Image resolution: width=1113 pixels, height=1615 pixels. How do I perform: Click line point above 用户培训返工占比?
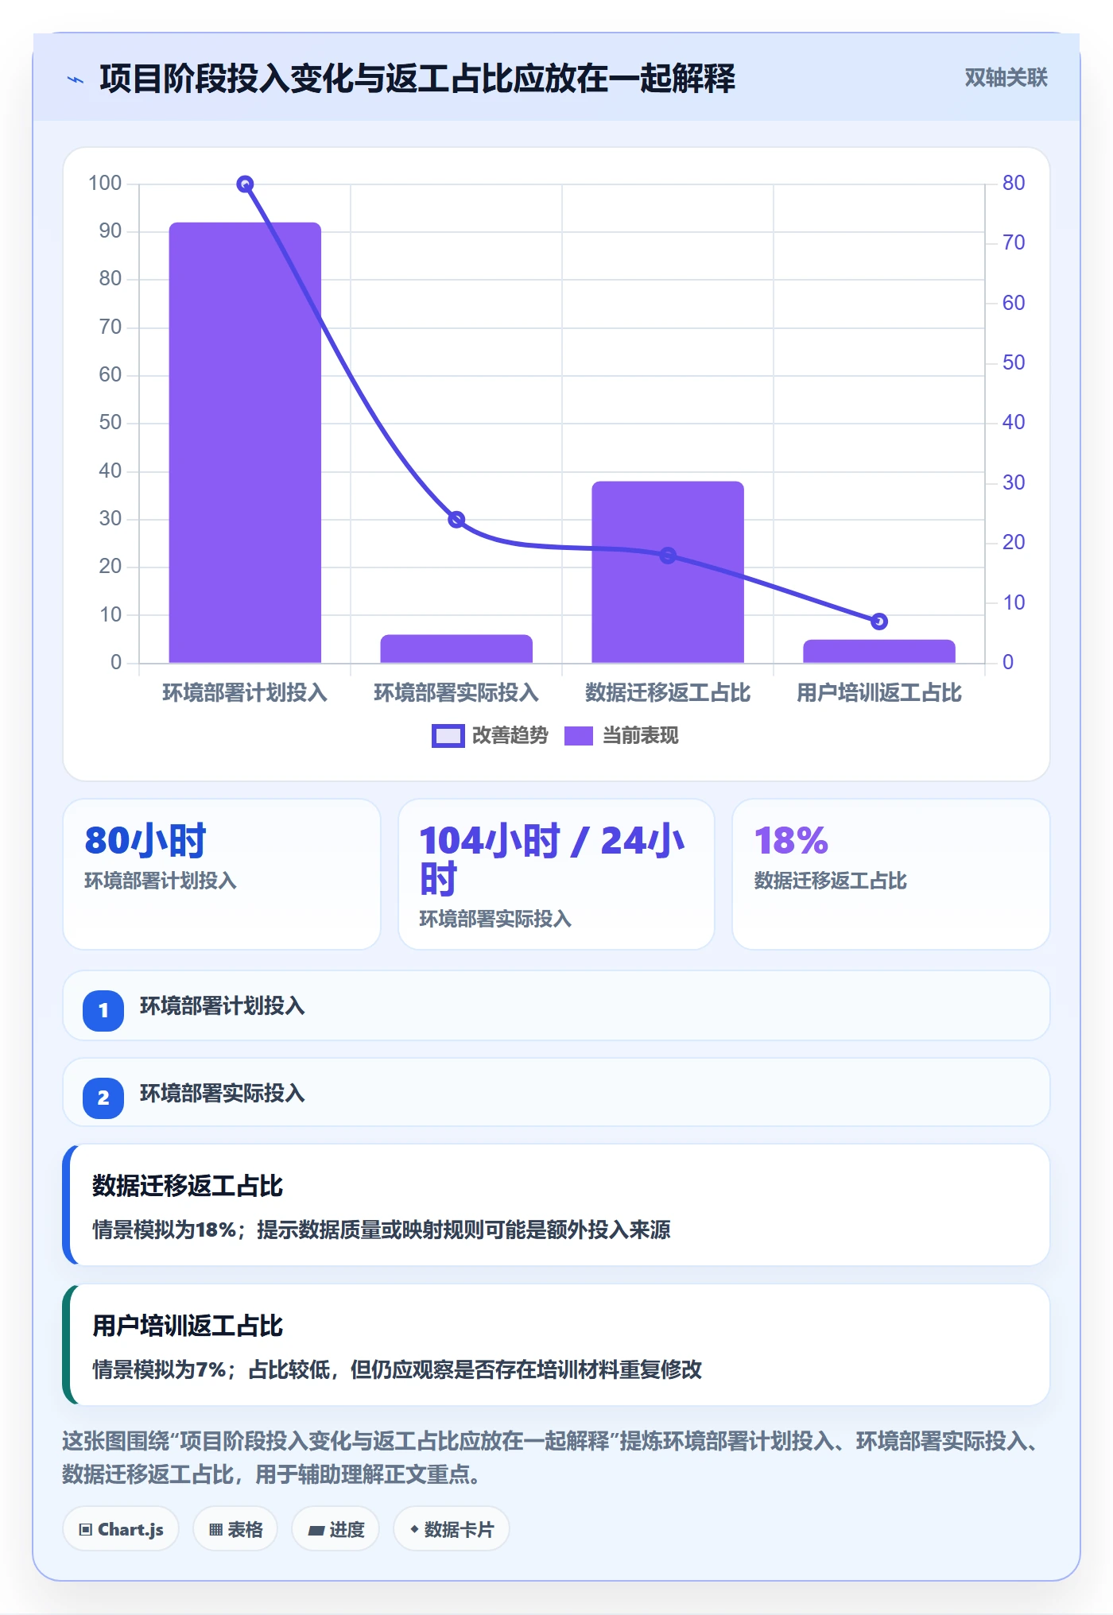coord(879,622)
